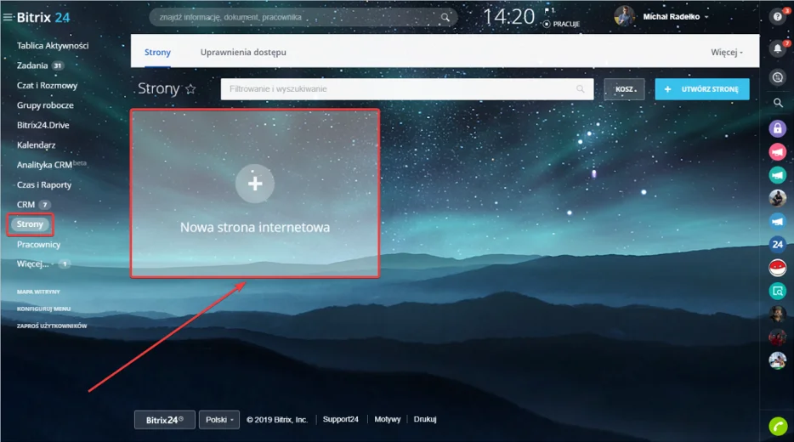Open the Support24 footer link
The image size is (794, 442).
pos(341,420)
